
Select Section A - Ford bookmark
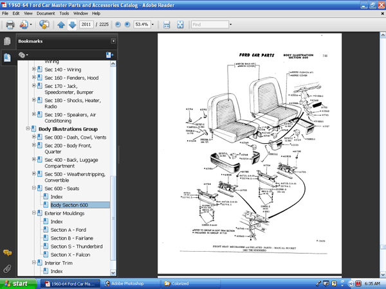(x=68, y=230)
